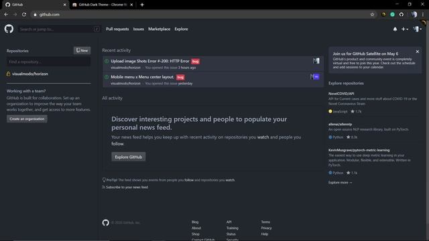The width and height of the screenshot is (429, 241).
Task: Click Explore more link
Action: pyautogui.click(x=340, y=183)
